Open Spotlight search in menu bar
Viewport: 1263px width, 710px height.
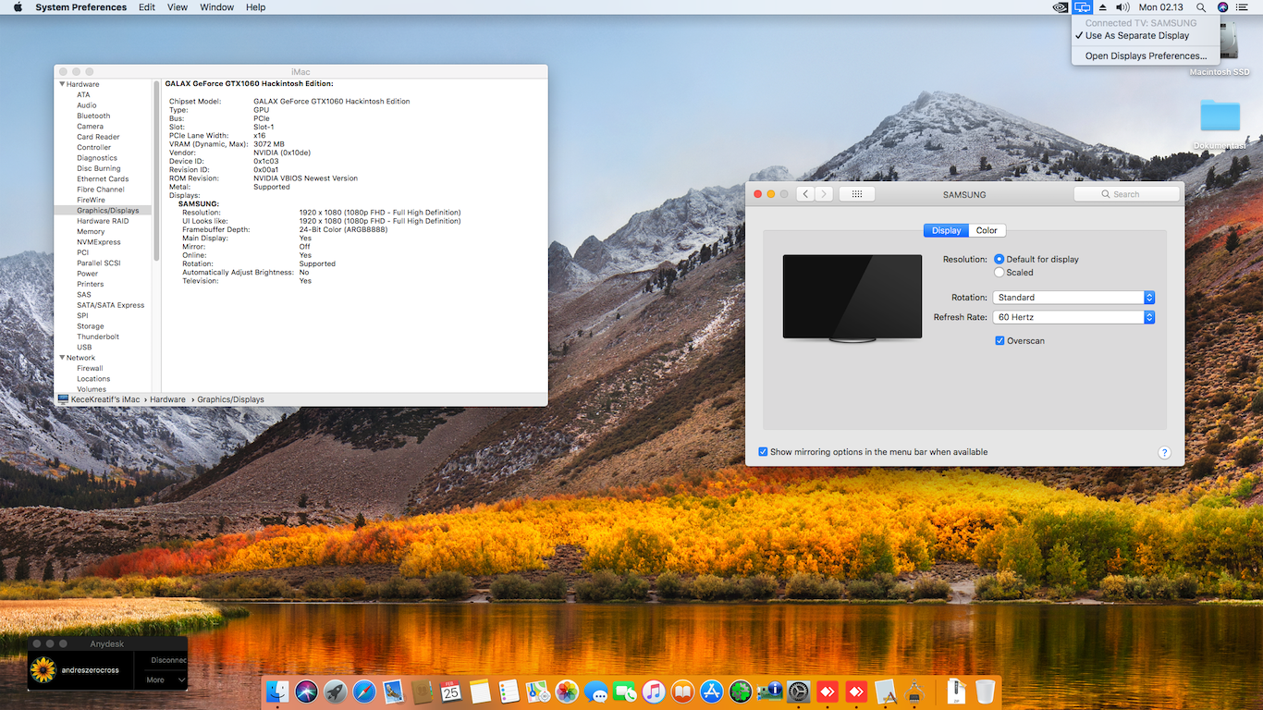coord(1202,7)
